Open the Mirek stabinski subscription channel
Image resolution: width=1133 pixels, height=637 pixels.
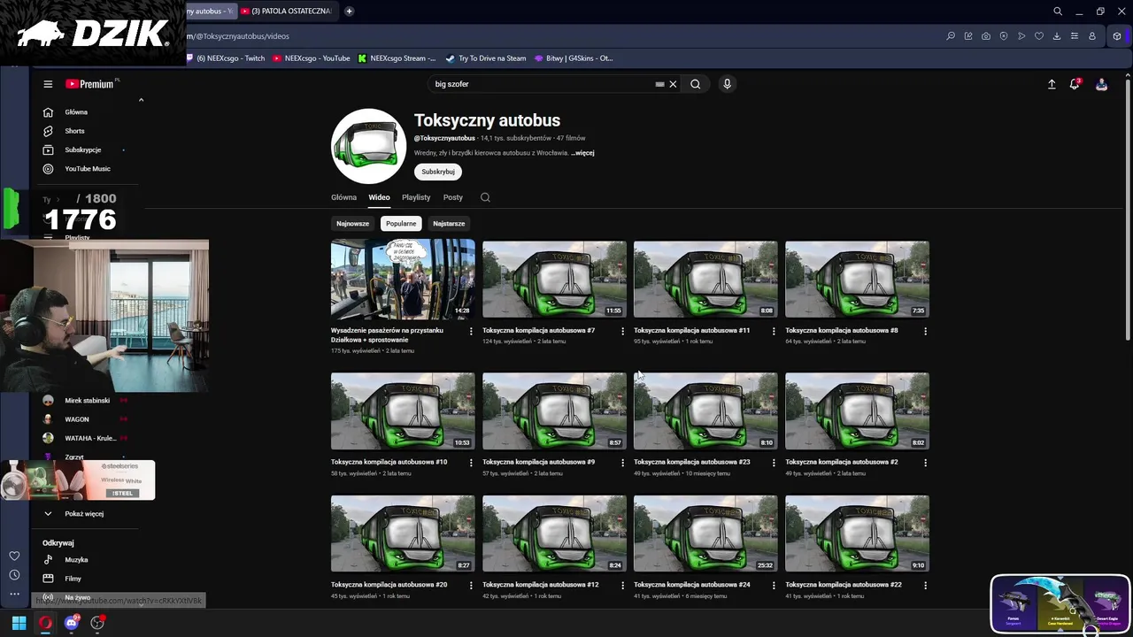pyautogui.click(x=86, y=401)
